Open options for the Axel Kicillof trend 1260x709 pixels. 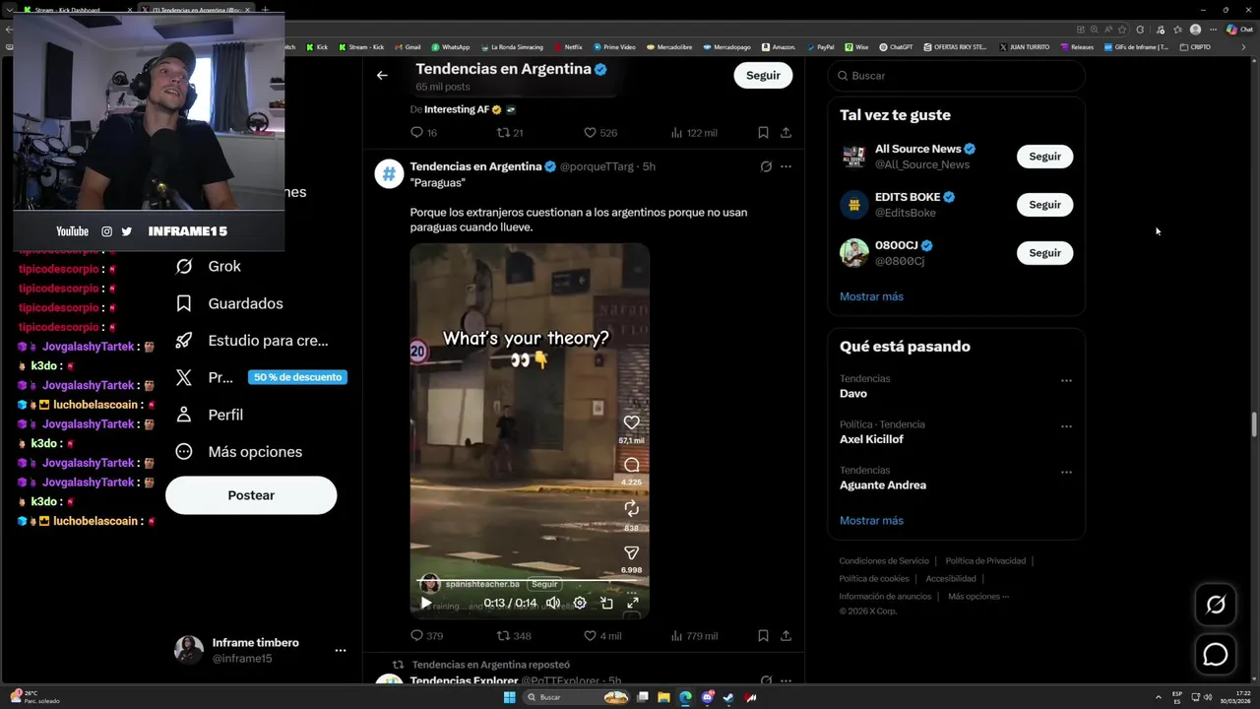pyautogui.click(x=1066, y=426)
